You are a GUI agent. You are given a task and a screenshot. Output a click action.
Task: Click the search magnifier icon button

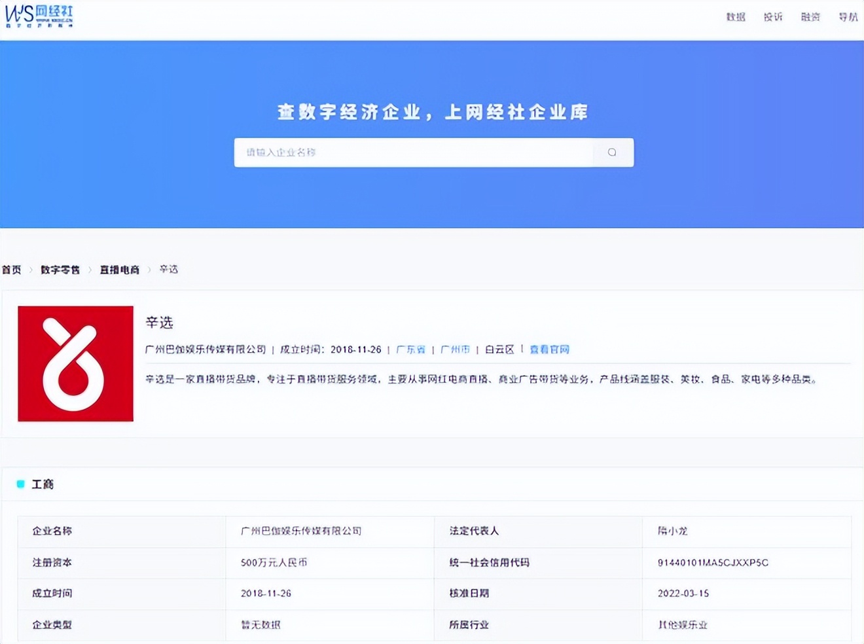[612, 152]
